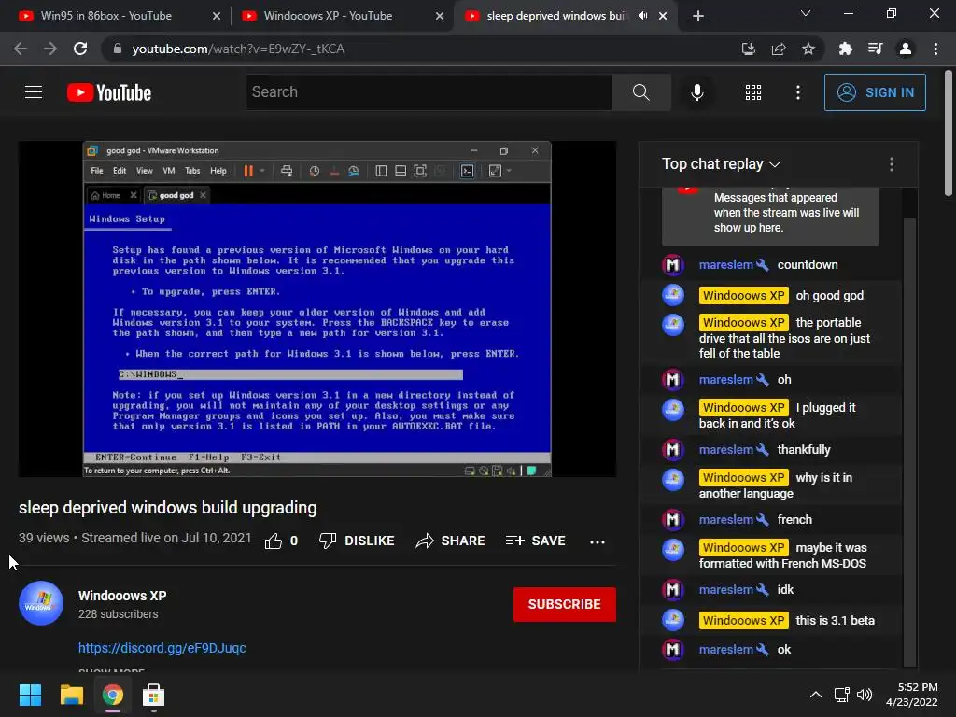The width and height of the screenshot is (956, 717).
Task: Open the discord.gg invite link
Action: tap(162, 648)
